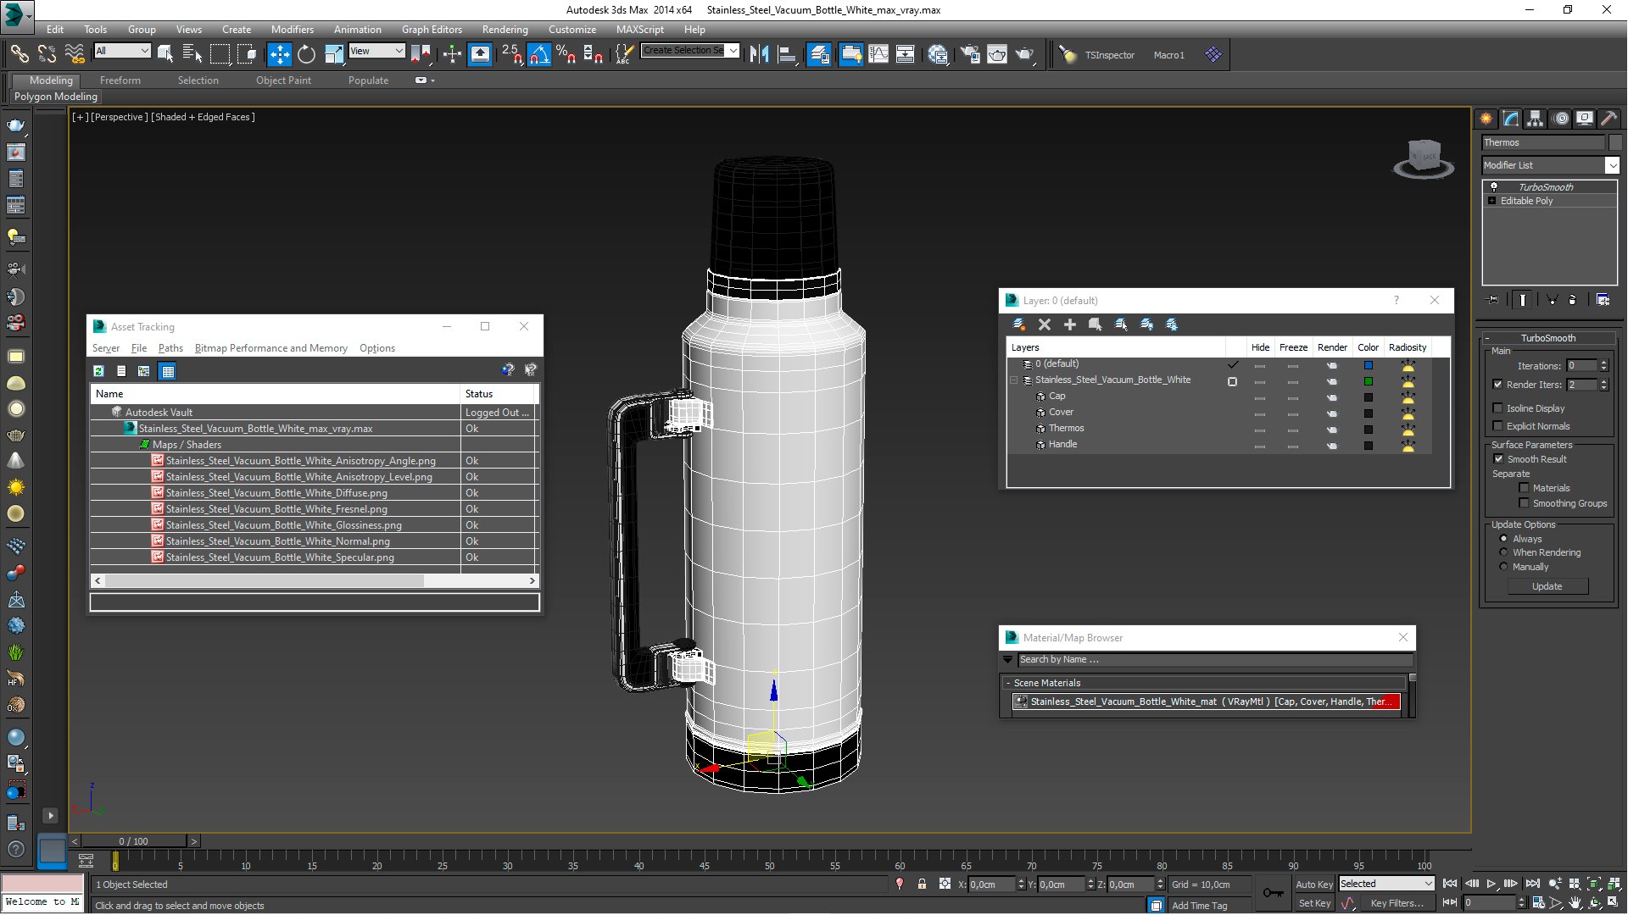
Task: Click the Play Animation button
Action: click(1491, 884)
